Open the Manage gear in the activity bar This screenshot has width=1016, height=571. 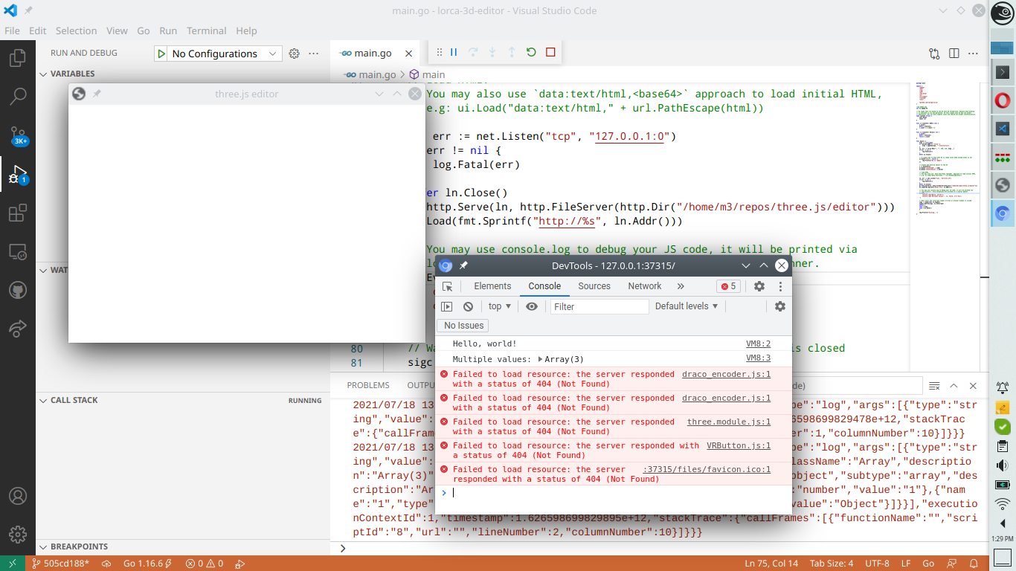click(x=18, y=535)
